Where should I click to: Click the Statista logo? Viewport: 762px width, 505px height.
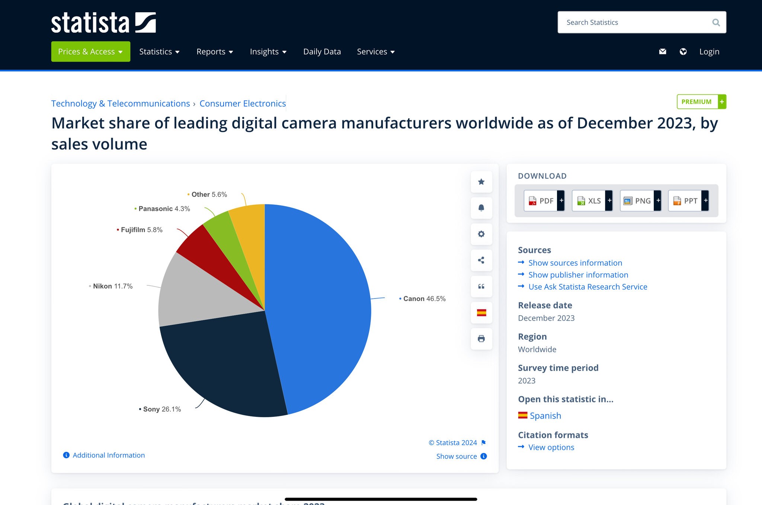(103, 23)
